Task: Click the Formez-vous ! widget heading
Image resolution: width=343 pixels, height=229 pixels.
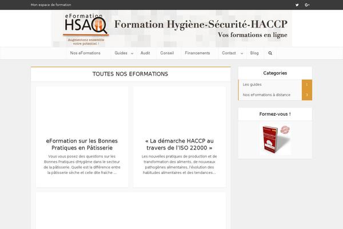Action: [x=275, y=114]
